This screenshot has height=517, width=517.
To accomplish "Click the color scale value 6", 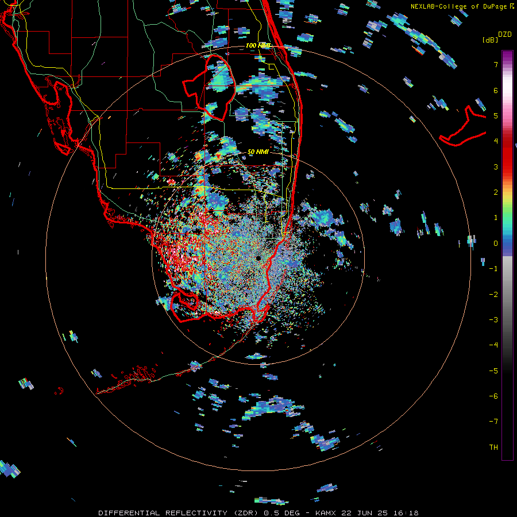I will (496, 90).
